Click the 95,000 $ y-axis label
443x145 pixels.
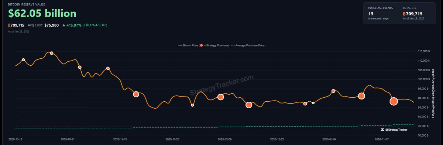[x=423, y=89]
